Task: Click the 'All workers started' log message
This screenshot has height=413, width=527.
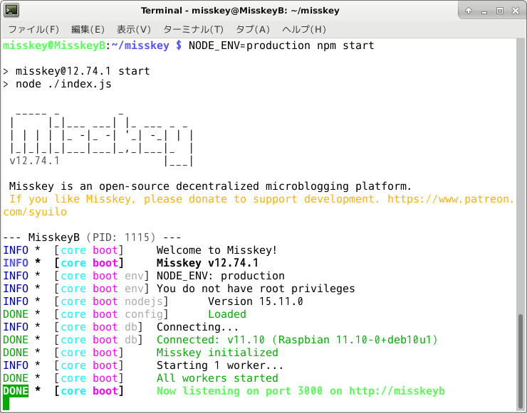Action: (x=217, y=377)
